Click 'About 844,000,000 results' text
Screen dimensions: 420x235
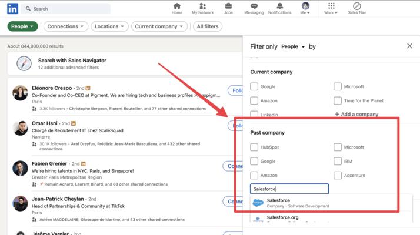tap(35, 46)
